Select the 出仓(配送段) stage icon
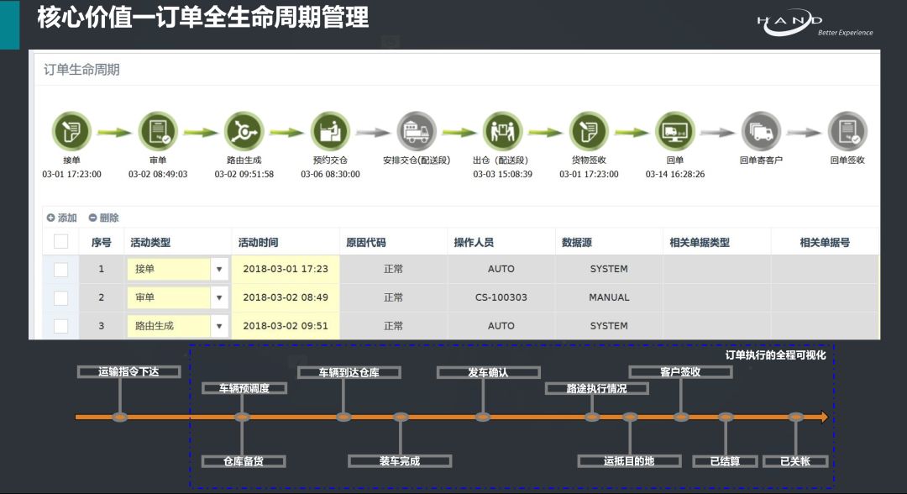This screenshot has width=907, height=494. pyautogui.click(x=502, y=131)
